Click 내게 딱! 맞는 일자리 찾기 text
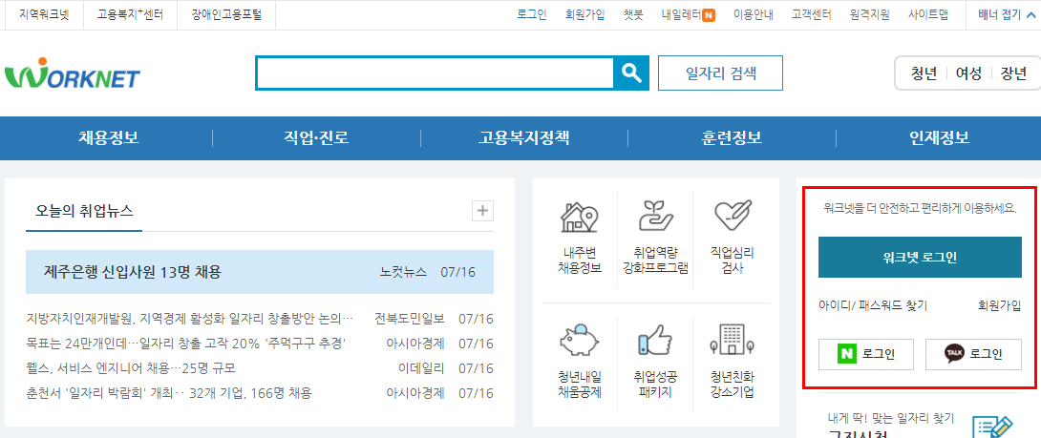1041x438 pixels. [891, 418]
